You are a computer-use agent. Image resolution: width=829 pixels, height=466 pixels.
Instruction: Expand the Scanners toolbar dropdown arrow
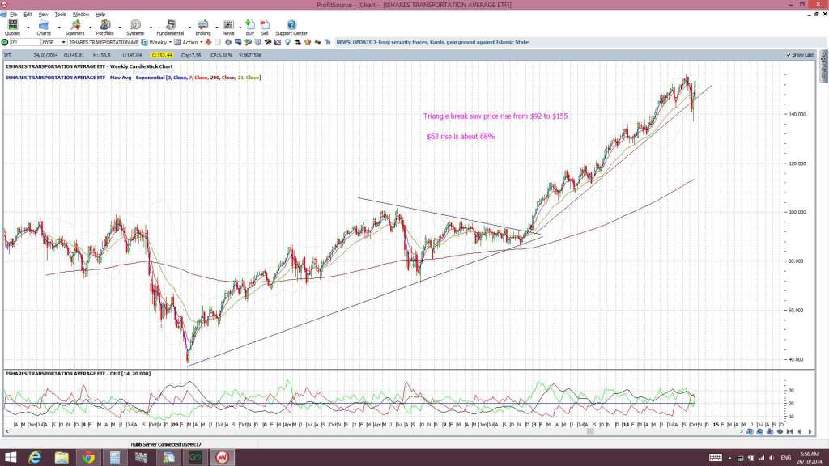tap(90, 27)
